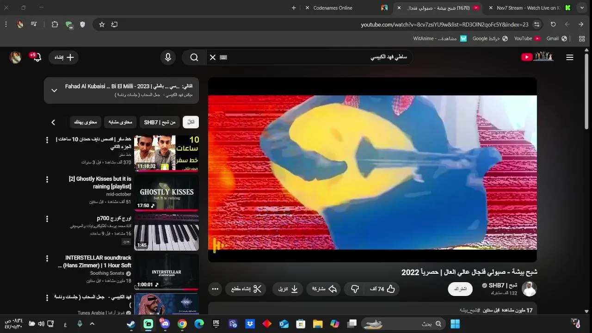The height and width of the screenshot is (333, 592).
Task: Open Dropbox from the taskbar
Action: [x=250, y=324]
